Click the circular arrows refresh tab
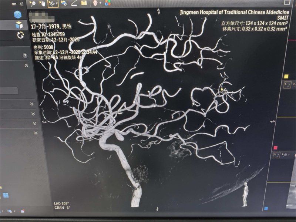 point(20,35)
